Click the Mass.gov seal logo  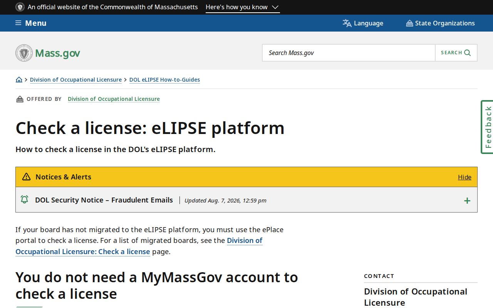tap(24, 53)
